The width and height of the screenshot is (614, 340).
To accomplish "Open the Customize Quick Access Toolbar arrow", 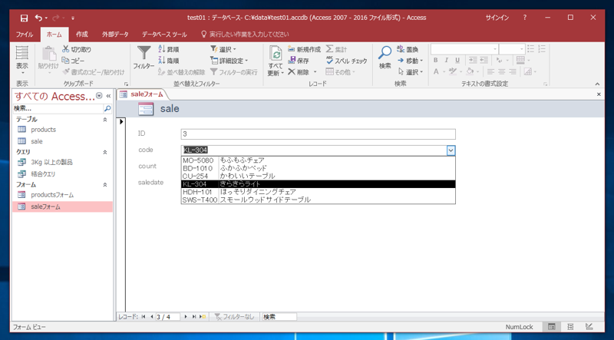I will (73, 18).
